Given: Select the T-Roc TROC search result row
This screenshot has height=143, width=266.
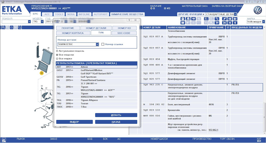Looking at the screenshot, I should point(96,107).
